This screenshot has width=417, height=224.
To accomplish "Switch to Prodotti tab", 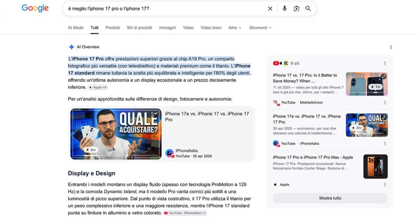I will [x=112, y=28].
